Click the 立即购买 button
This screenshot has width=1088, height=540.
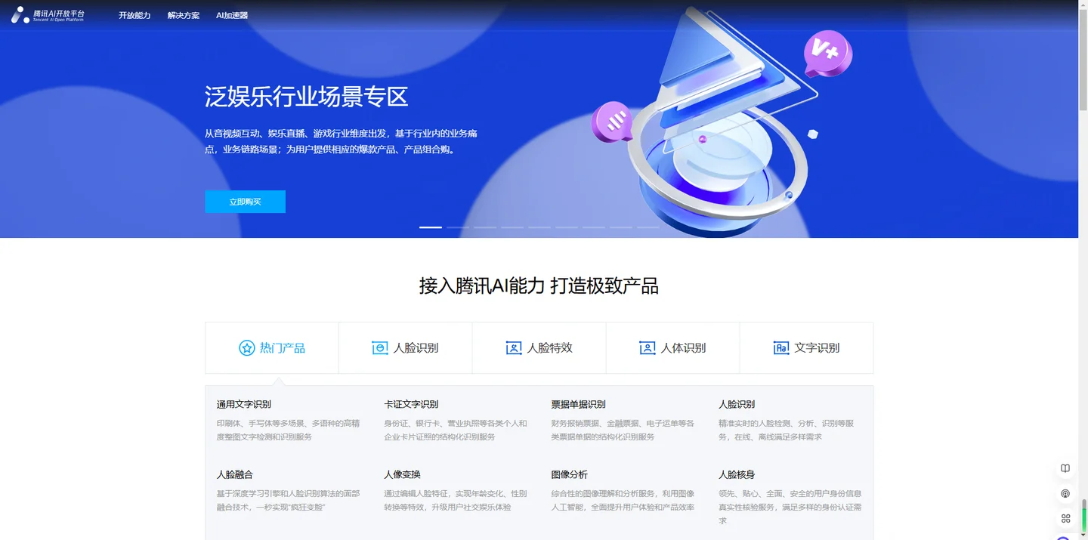(x=245, y=202)
